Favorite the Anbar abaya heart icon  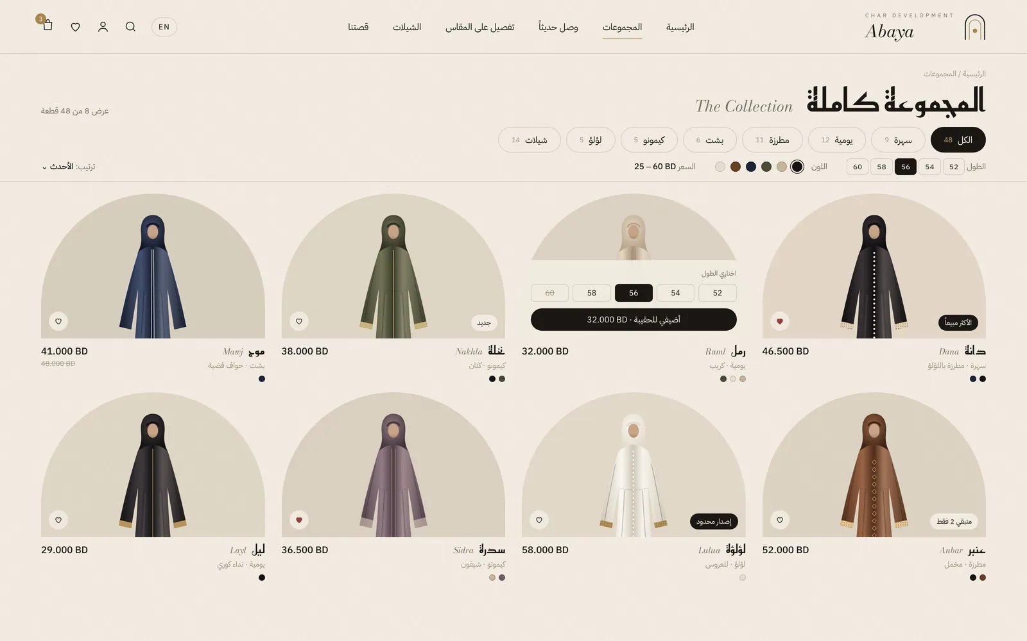780,520
